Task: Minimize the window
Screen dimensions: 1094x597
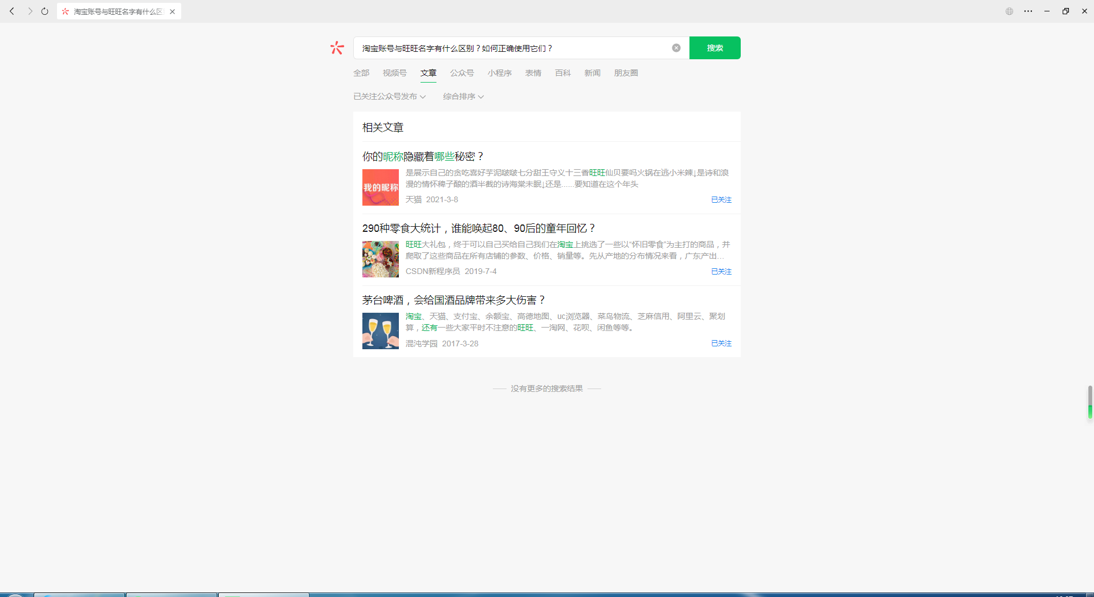Action: pyautogui.click(x=1047, y=11)
